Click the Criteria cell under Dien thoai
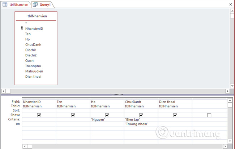Screen dimensions: 235x149 point(175,120)
